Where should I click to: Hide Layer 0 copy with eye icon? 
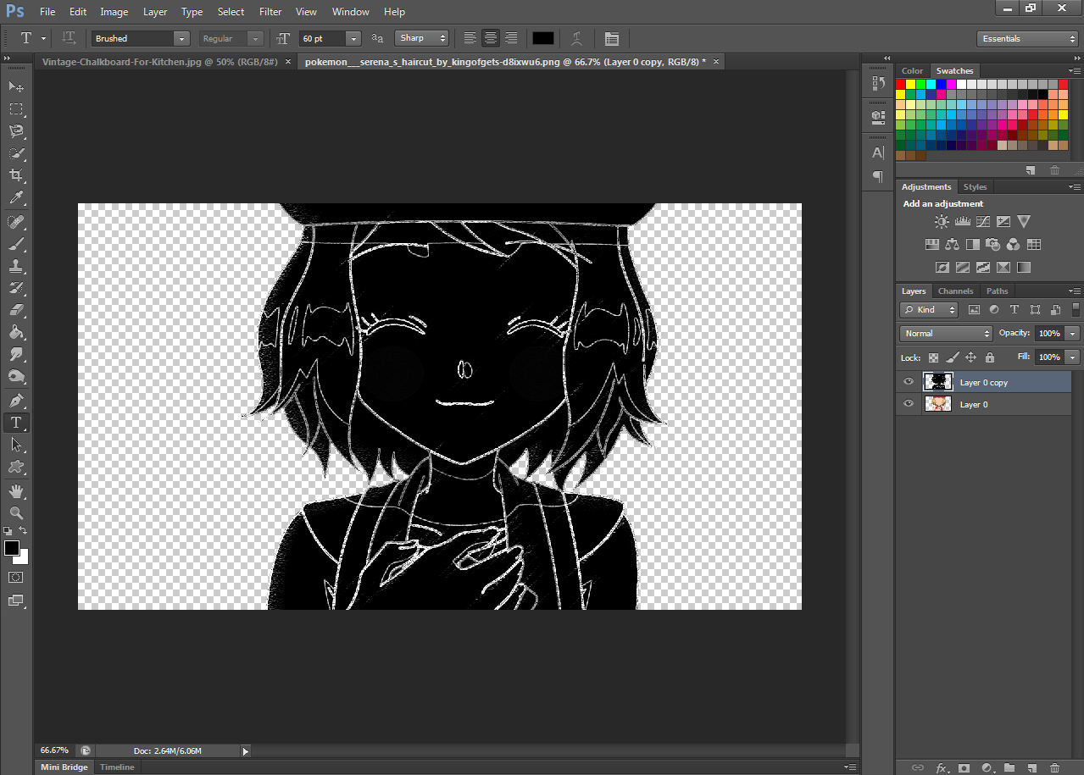(x=909, y=382)
